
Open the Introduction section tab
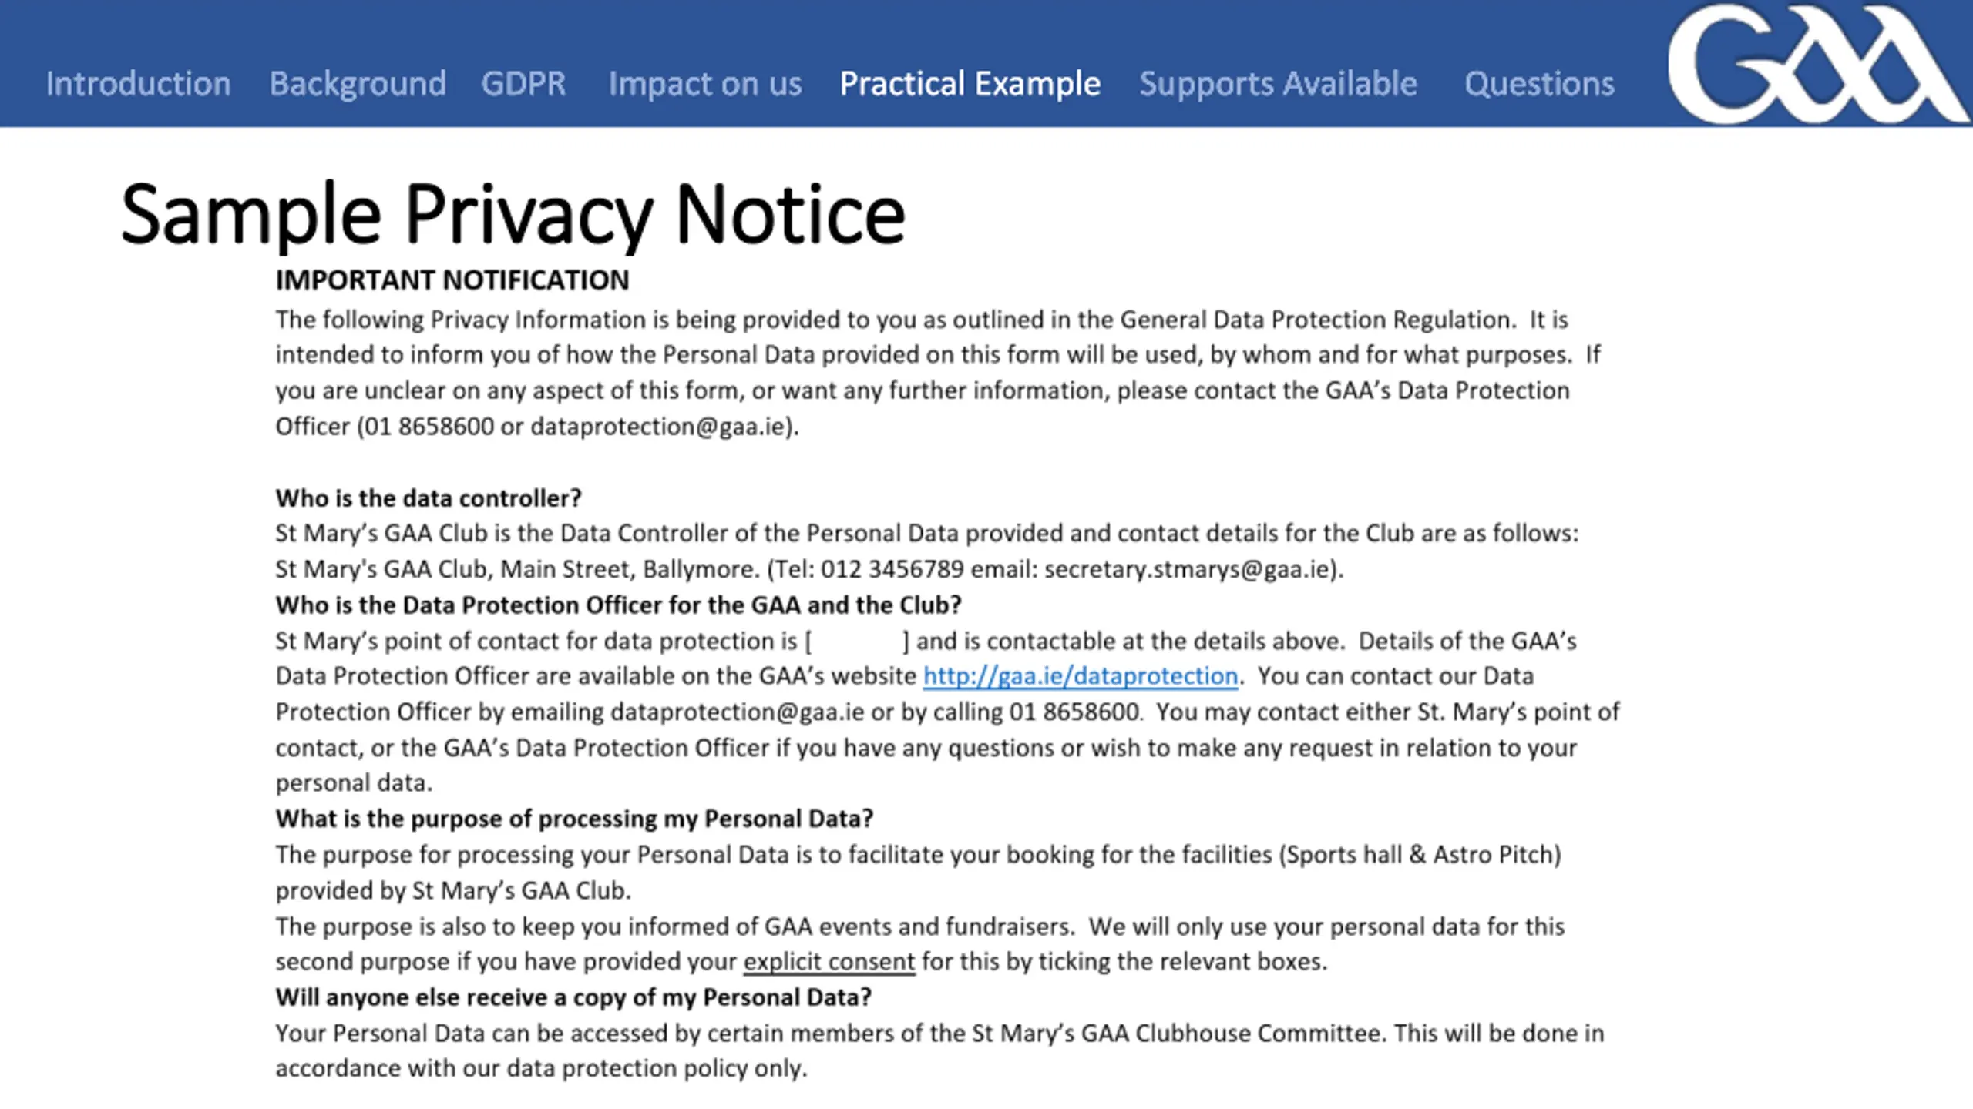pos(138,83)
